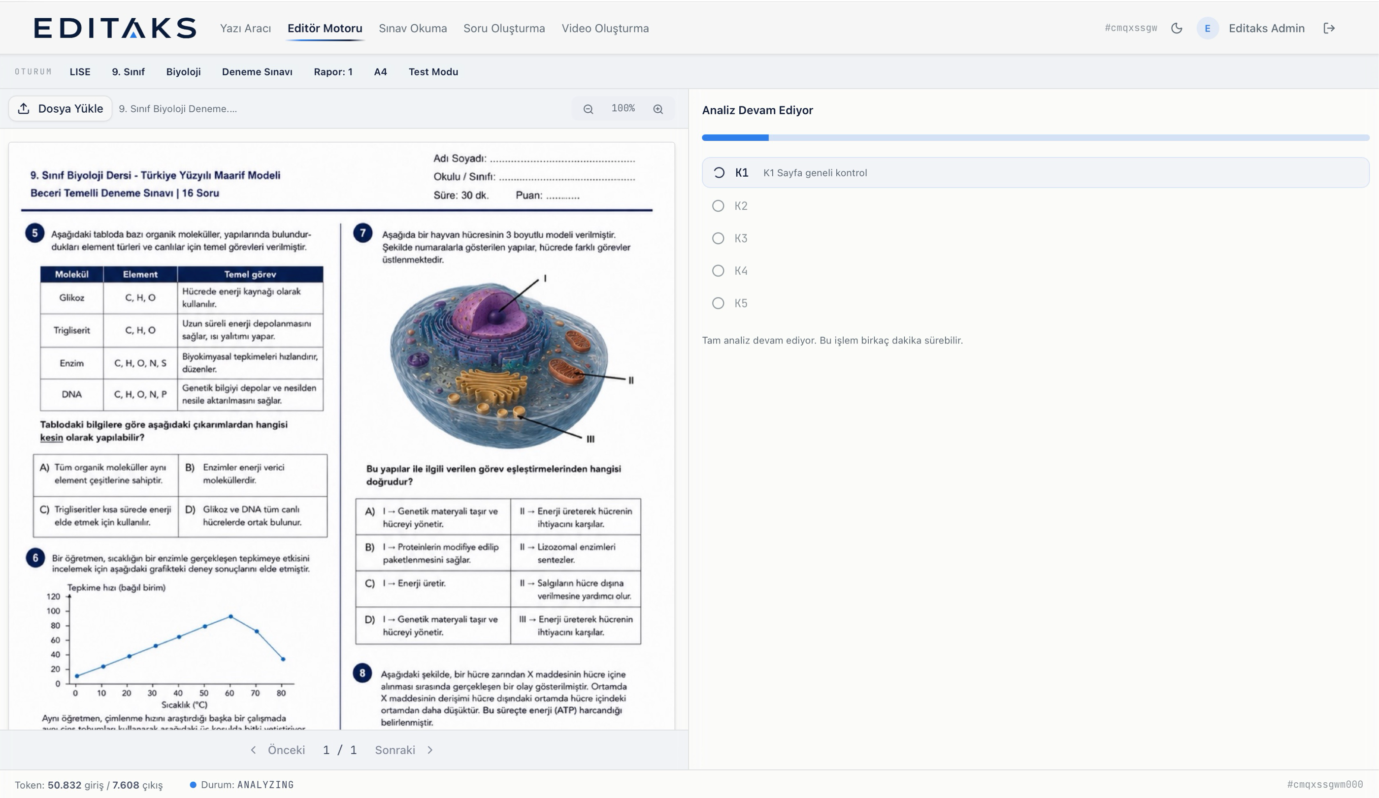This screenshot has width=1379, height=798.
Task: Open the Sınav Okuma tab
Action: (413, 29)
